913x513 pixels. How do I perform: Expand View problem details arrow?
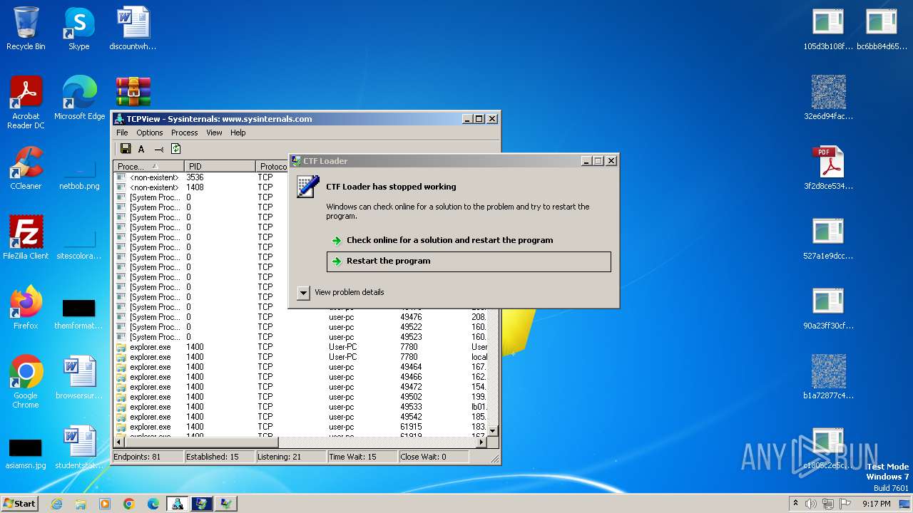coord(303,292)
